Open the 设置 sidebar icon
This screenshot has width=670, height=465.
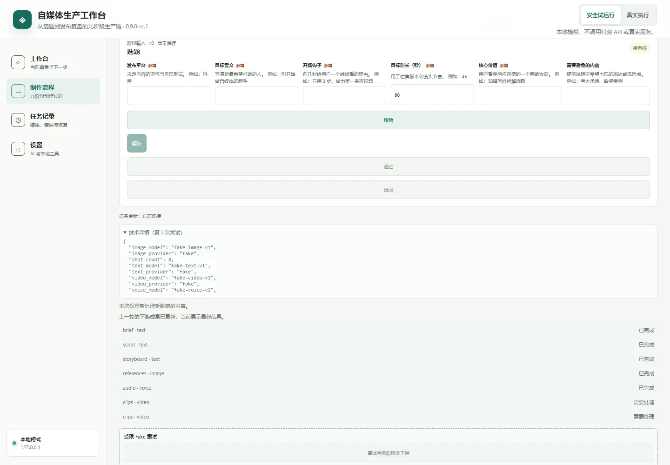click(18, 149)
